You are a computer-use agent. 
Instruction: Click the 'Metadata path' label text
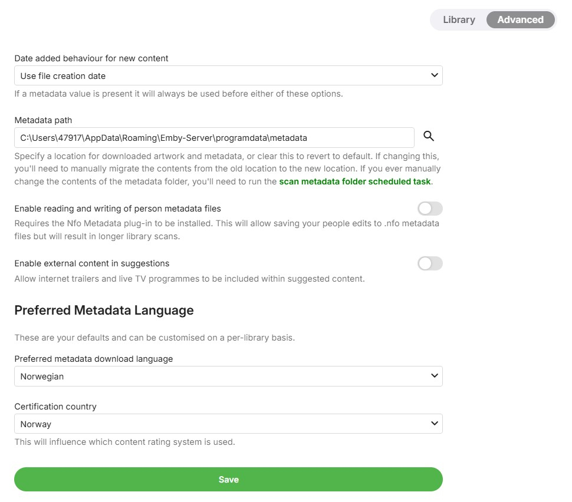coord(43,120)
